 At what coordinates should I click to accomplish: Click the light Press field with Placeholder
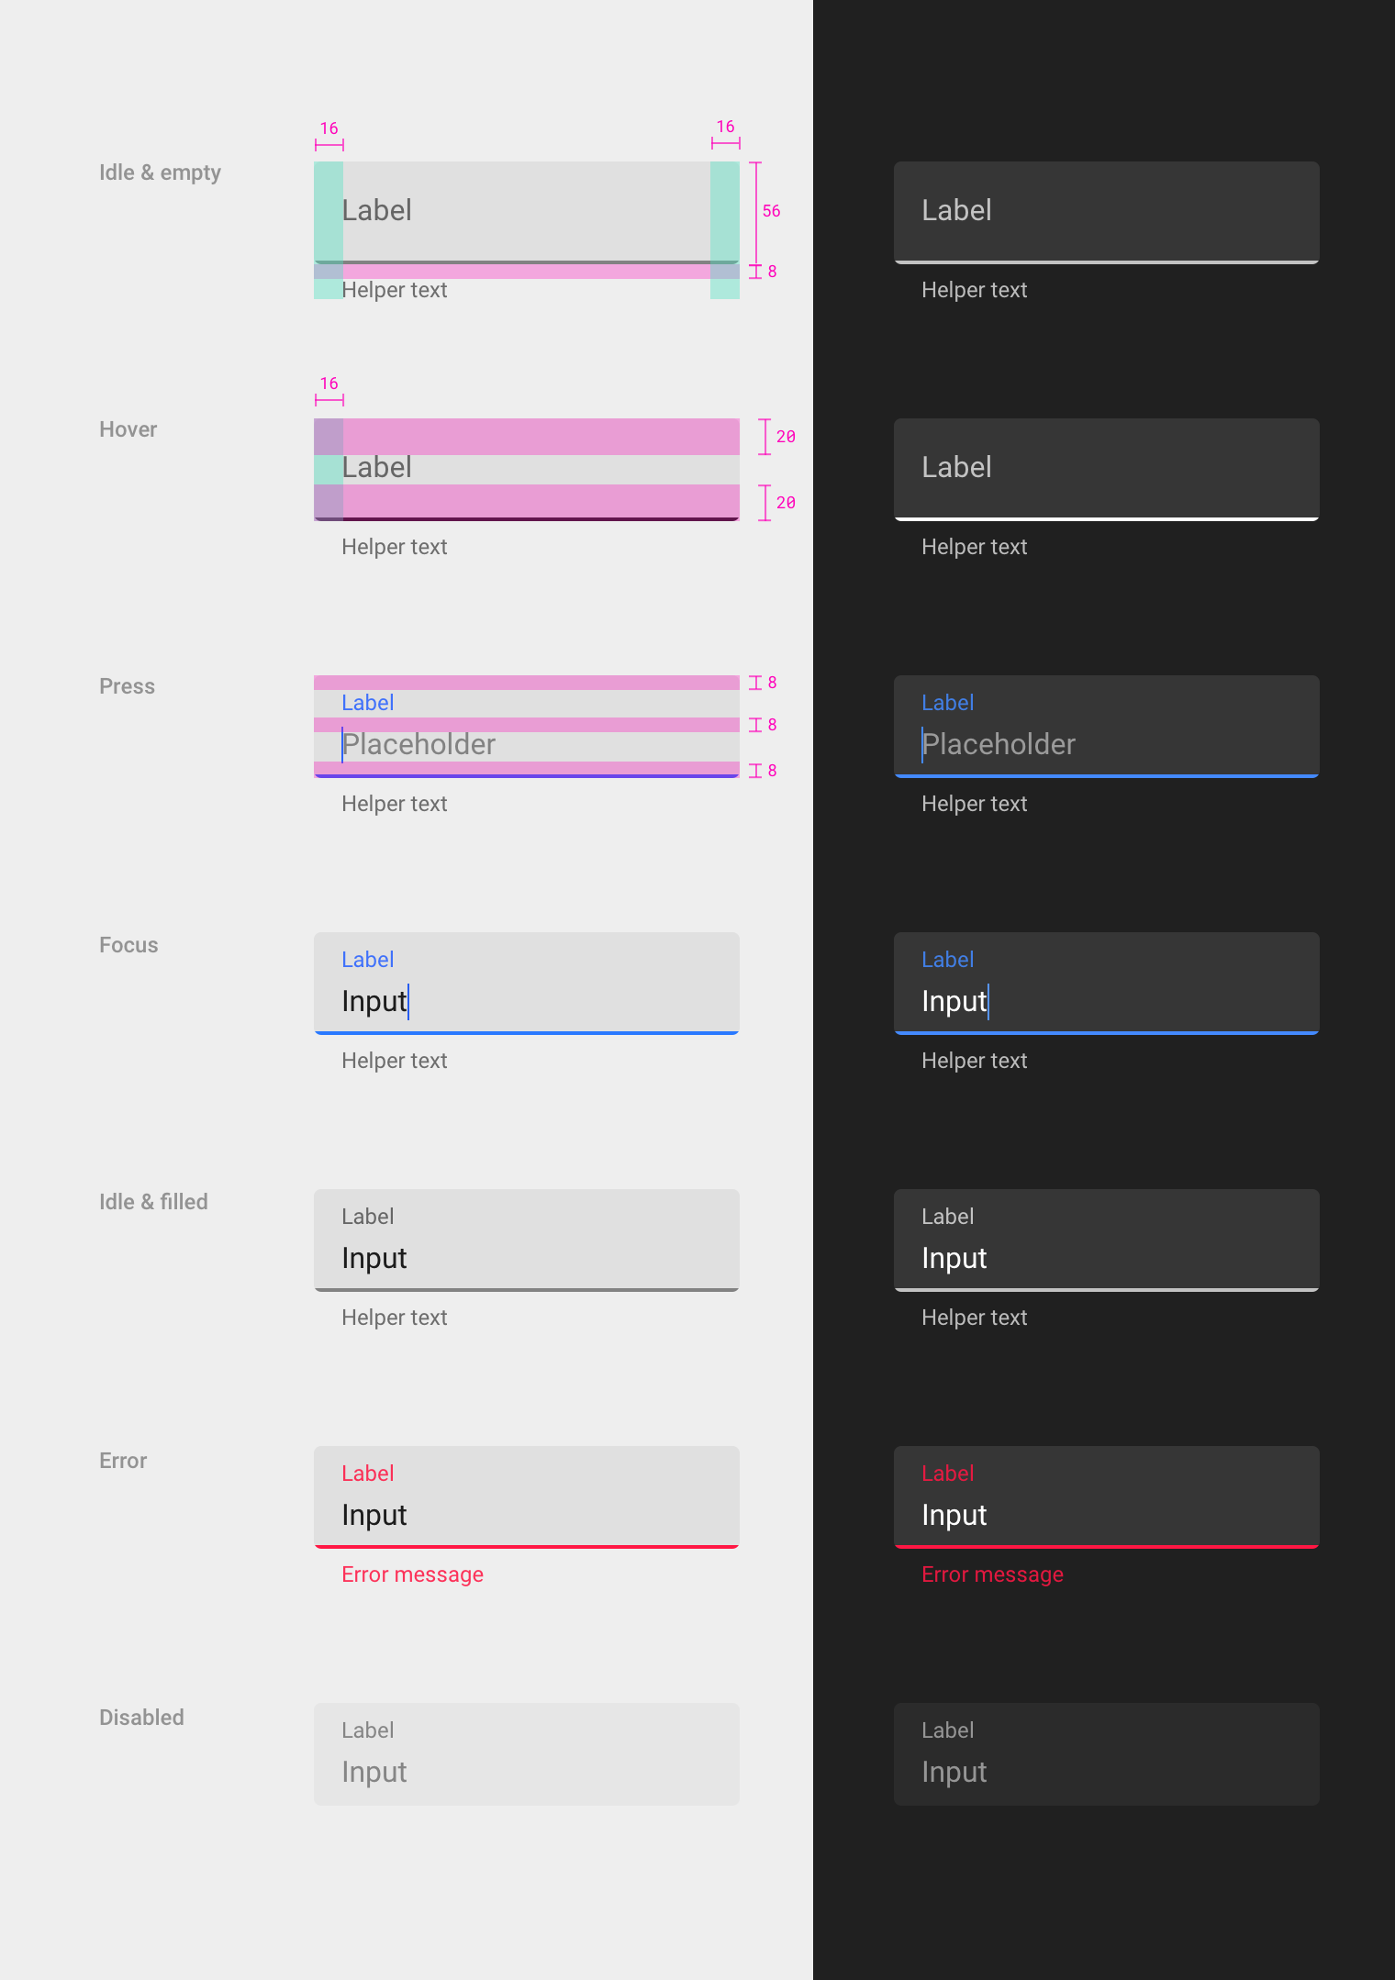pos(527,727)
